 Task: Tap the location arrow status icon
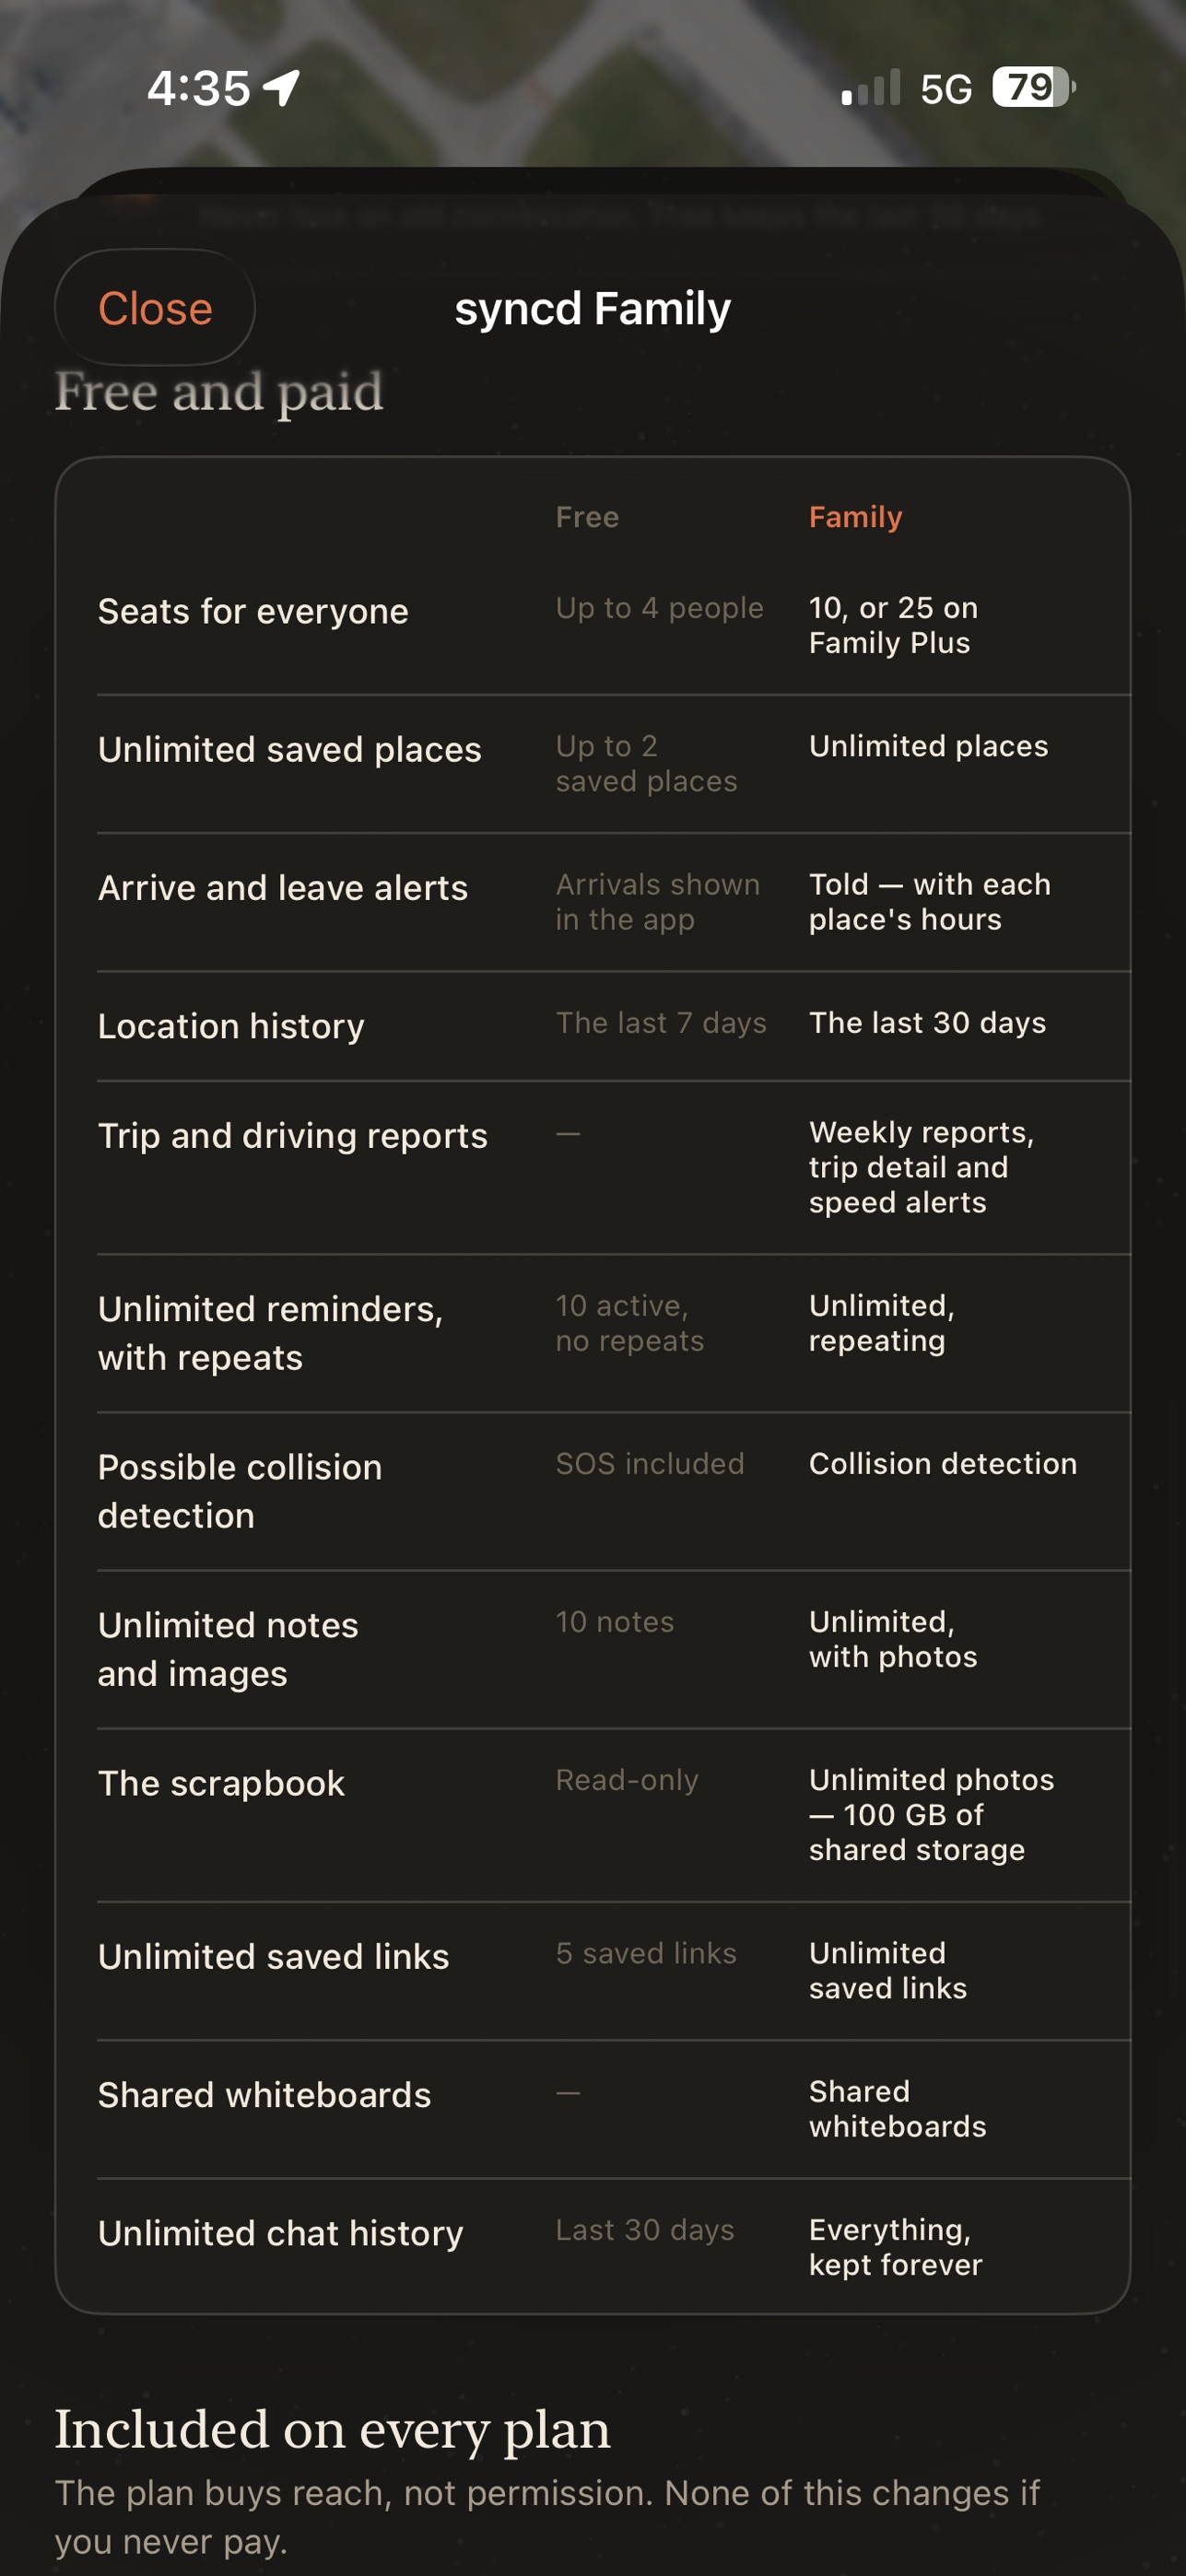pyautogui.click(x=281, y=88)
